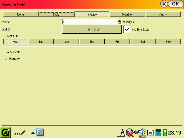Viewport: 184px width, 138px height.
Task: Toggle the Sun repeat day
Action: coord(168,42)
